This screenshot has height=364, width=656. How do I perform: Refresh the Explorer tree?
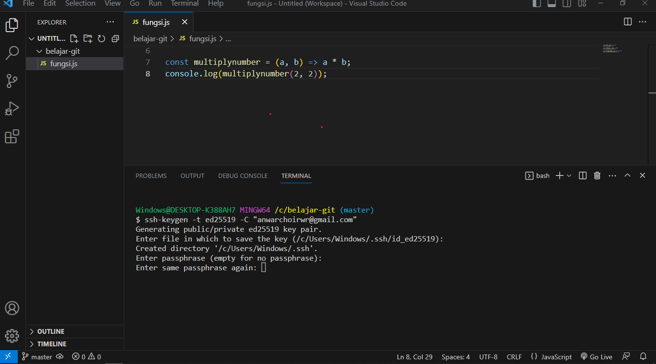pos(101,38)
